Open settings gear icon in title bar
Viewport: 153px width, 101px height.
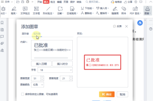click(136, 2)
